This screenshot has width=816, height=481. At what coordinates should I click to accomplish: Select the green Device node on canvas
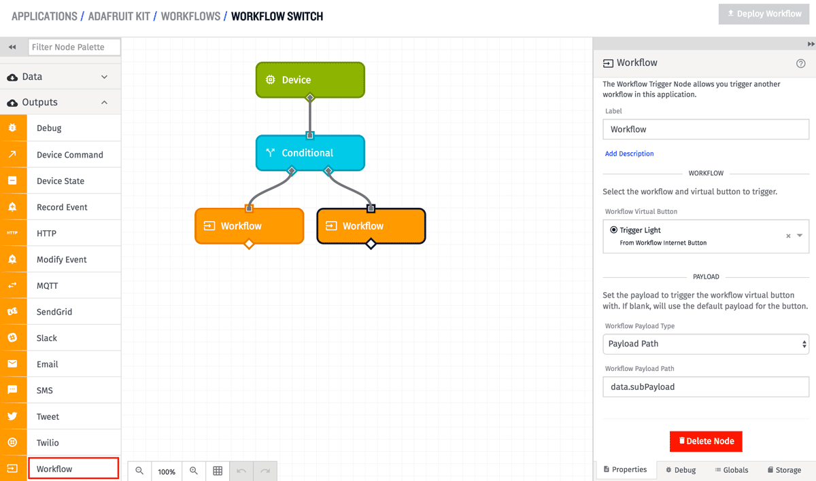click(x=310, y=79)
